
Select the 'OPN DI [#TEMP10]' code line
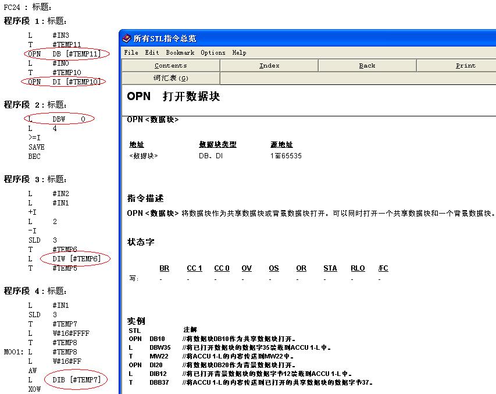pyautogui.click(x=65, y=82)
